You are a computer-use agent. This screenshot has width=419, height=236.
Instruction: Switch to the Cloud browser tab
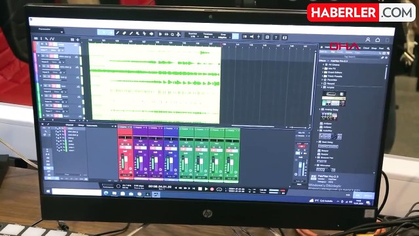click(366, 48)
